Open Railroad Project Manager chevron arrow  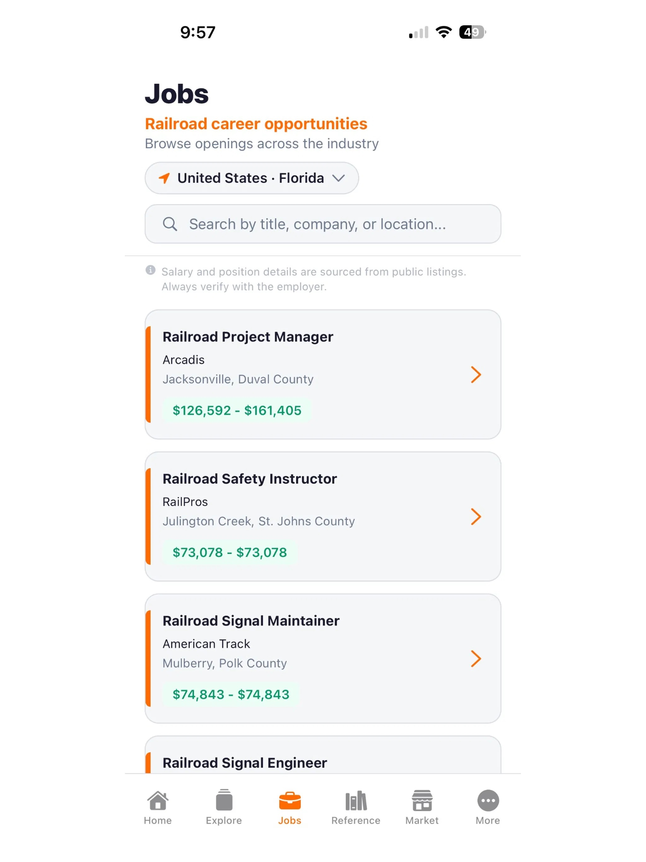coord(476,375)
